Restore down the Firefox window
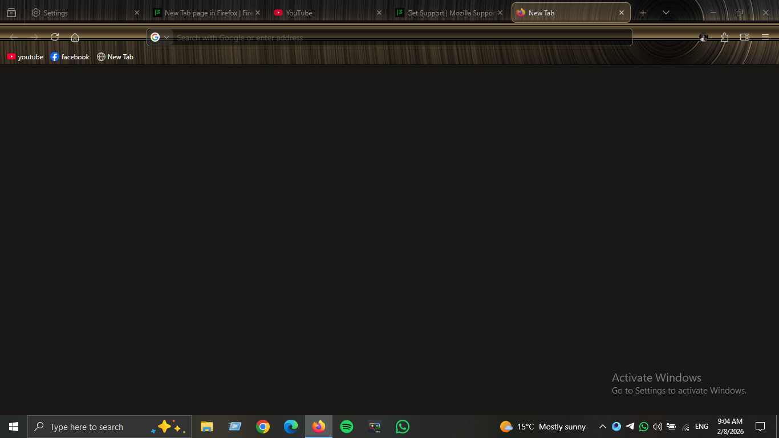779x438 pixels. click(x=740, y=13)
